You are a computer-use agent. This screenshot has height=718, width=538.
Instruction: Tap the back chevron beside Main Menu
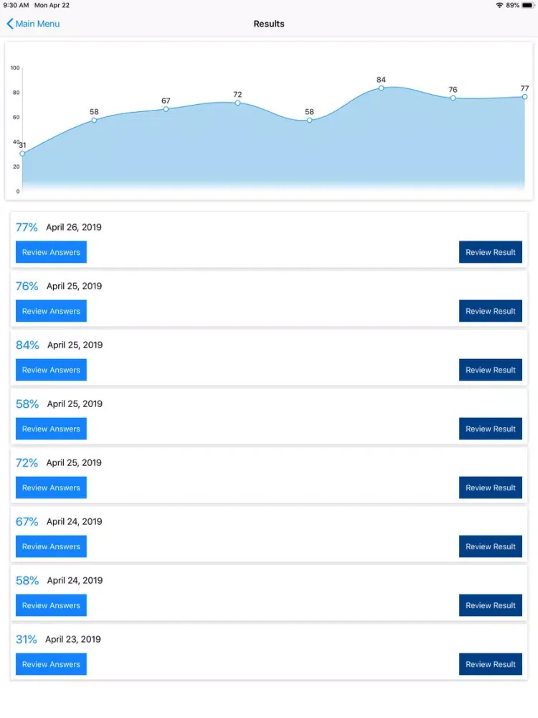click(x=10, y=24)
